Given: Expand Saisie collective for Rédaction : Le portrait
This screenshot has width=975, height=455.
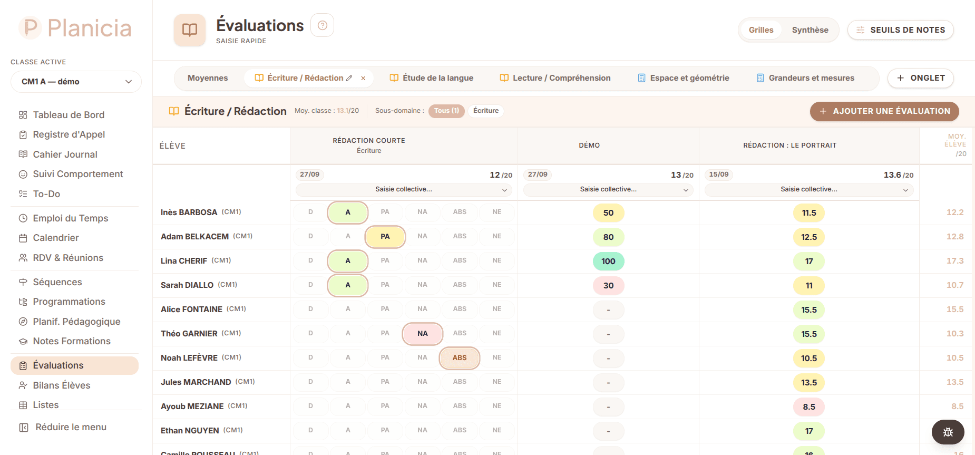Looking at the screenshot, I should pos(809,190).
